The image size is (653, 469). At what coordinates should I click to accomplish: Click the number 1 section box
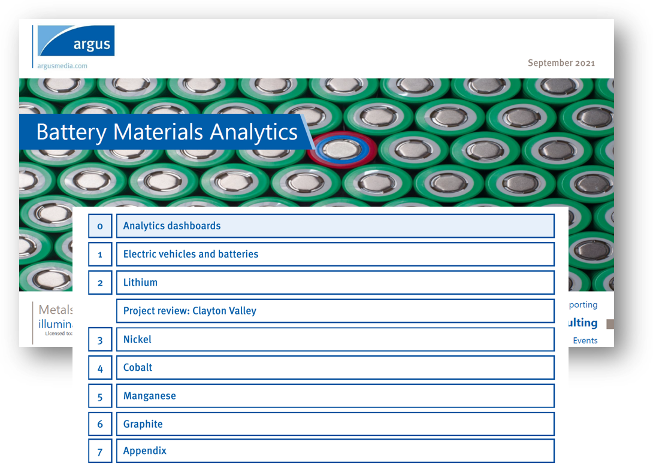[x=100, y=254]
